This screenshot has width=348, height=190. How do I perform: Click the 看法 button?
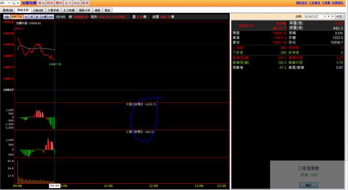pos(42,3)
